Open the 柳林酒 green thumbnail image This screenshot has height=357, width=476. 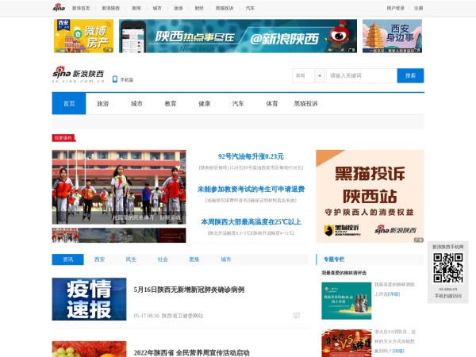click(347, 301)
